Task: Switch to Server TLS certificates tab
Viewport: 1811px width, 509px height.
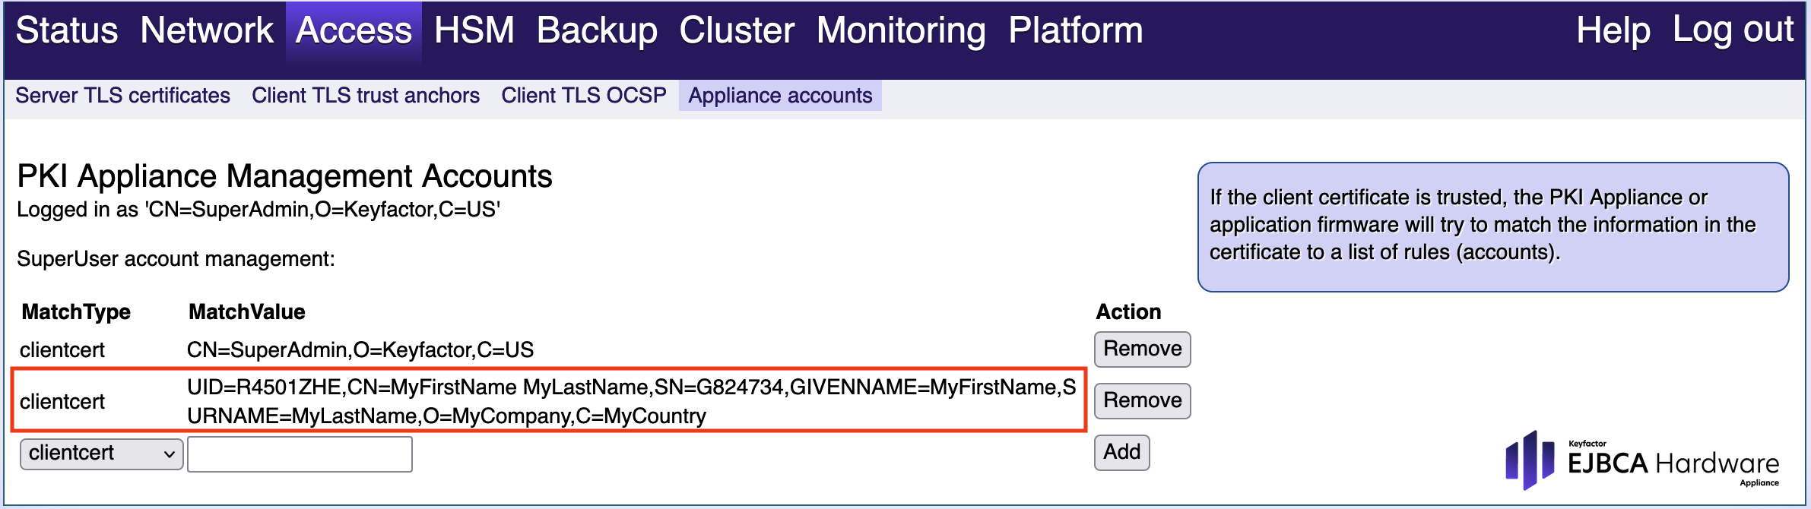Action: coord(122,96)
